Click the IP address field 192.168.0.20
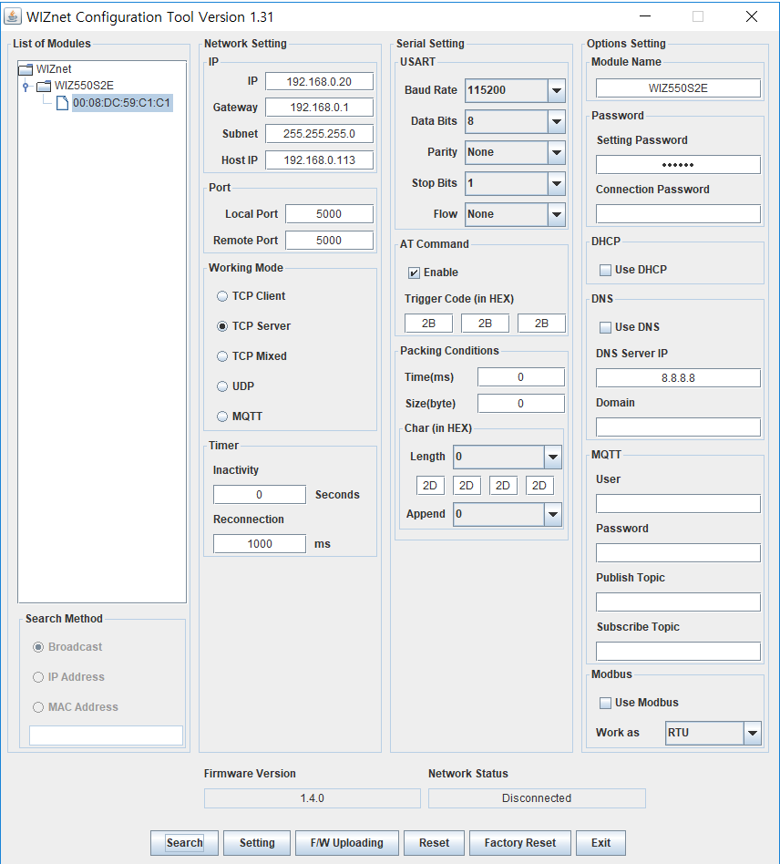The height and width of the screenshot is (864, 780). coord(319,81)
